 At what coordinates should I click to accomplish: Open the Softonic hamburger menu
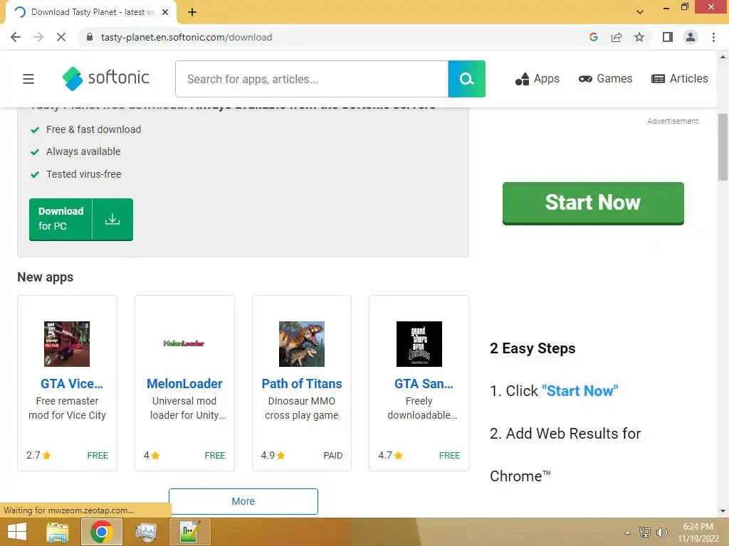28,79
